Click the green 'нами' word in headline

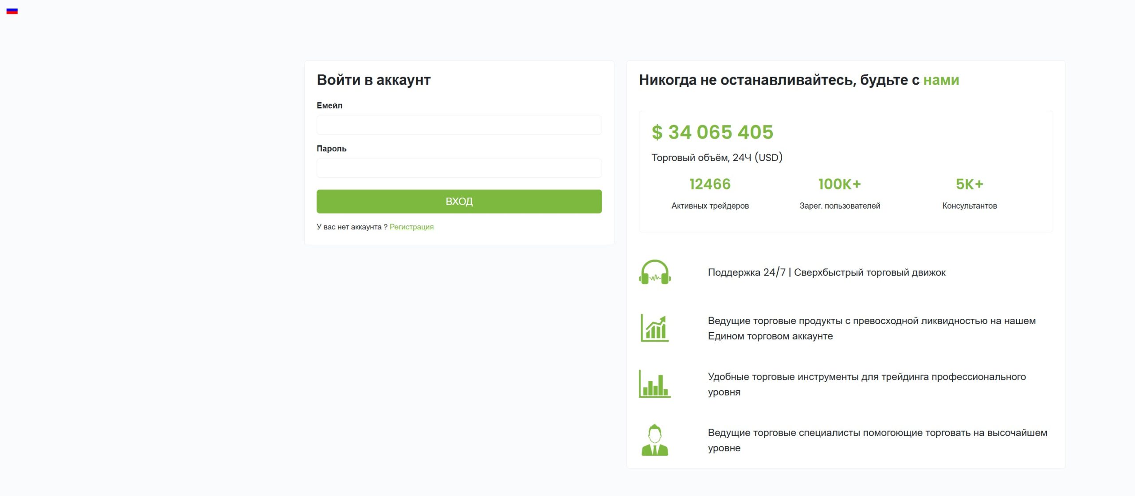tap(941, 80)
